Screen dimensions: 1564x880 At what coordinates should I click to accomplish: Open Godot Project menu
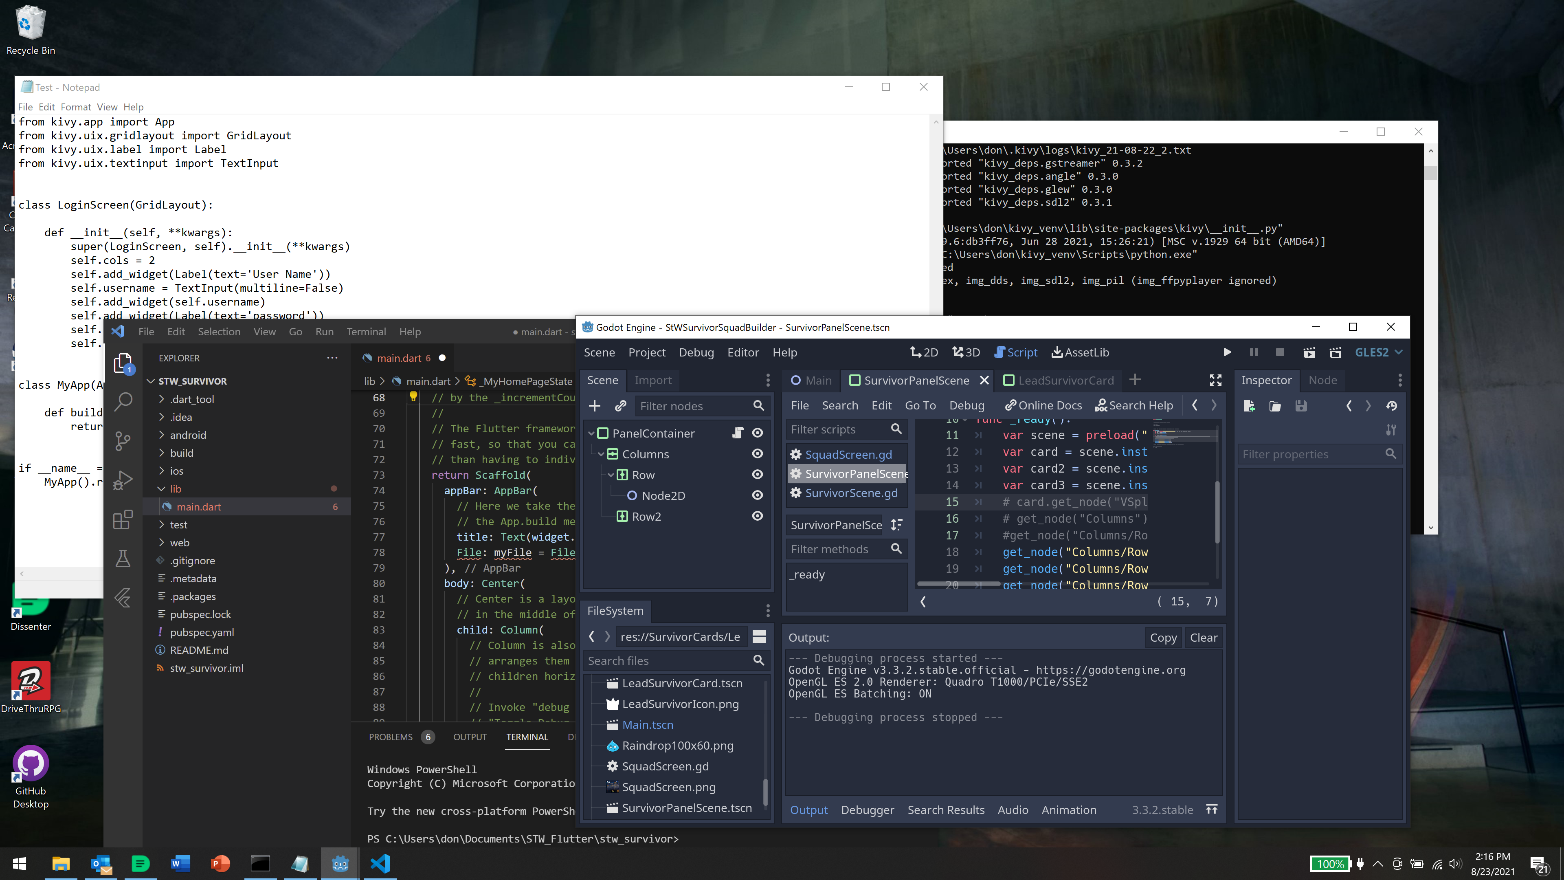click(647, 352)
